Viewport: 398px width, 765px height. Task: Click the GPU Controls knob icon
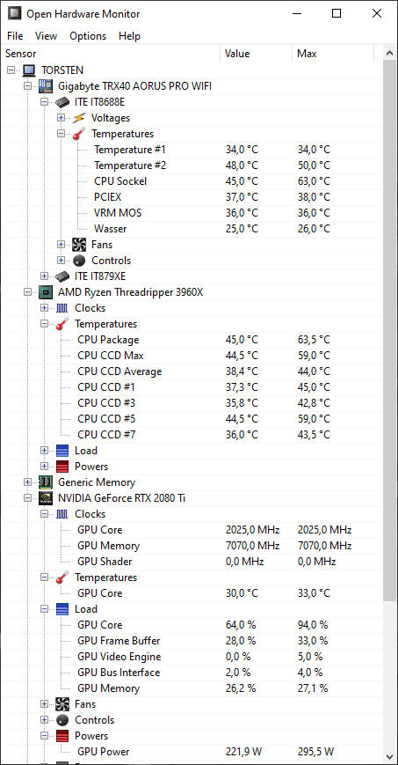coord(62,720)
